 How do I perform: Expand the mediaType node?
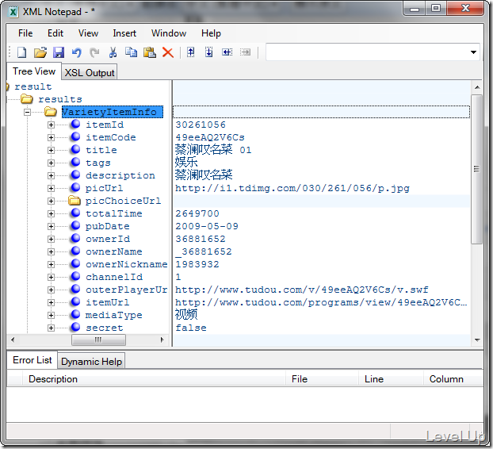(51, 315)
